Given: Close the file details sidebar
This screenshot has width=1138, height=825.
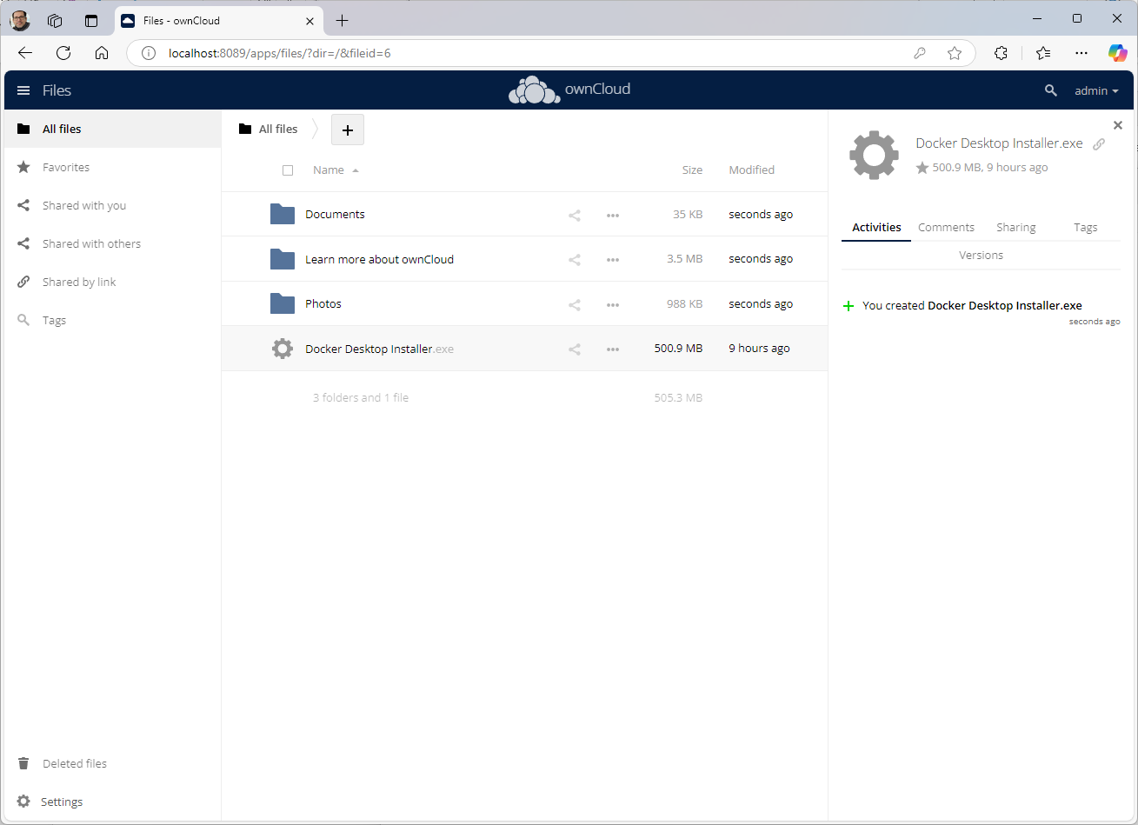Looking at the screenshot, I should [1118, 125].
